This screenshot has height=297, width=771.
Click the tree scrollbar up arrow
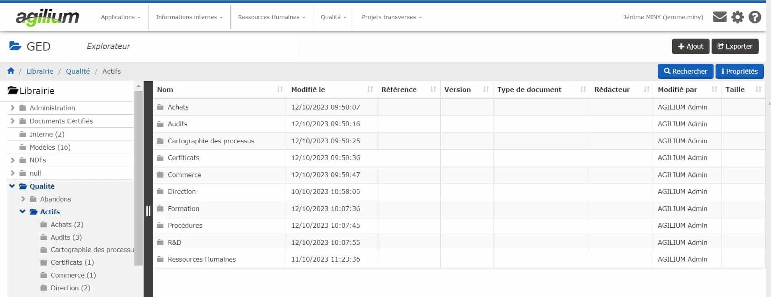coord(138,86)
